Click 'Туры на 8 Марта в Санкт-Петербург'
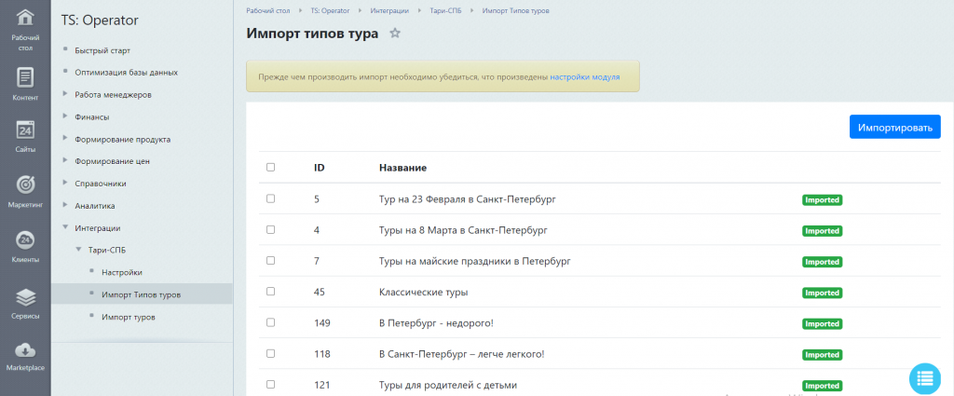Viewport: 954px width, 396px height. pos(463,230)
